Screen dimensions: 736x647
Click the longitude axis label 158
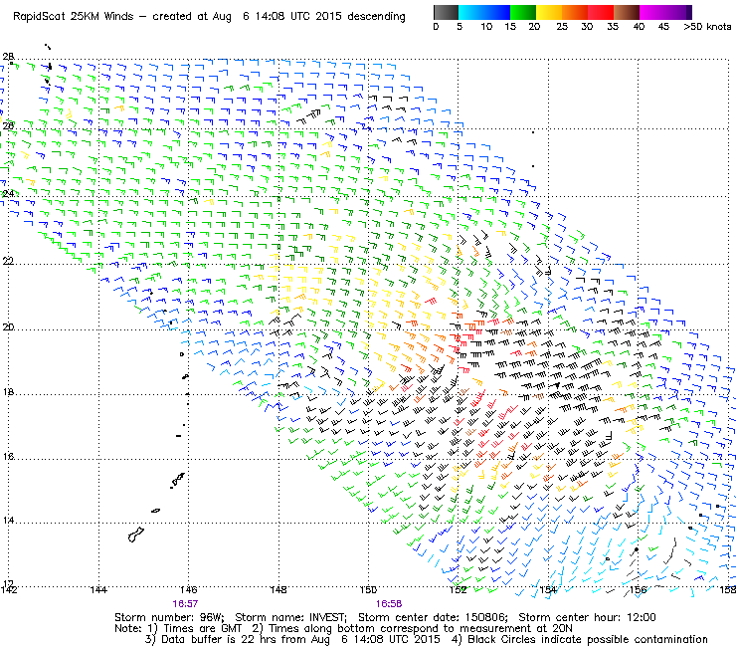click(x=727, y=589)
